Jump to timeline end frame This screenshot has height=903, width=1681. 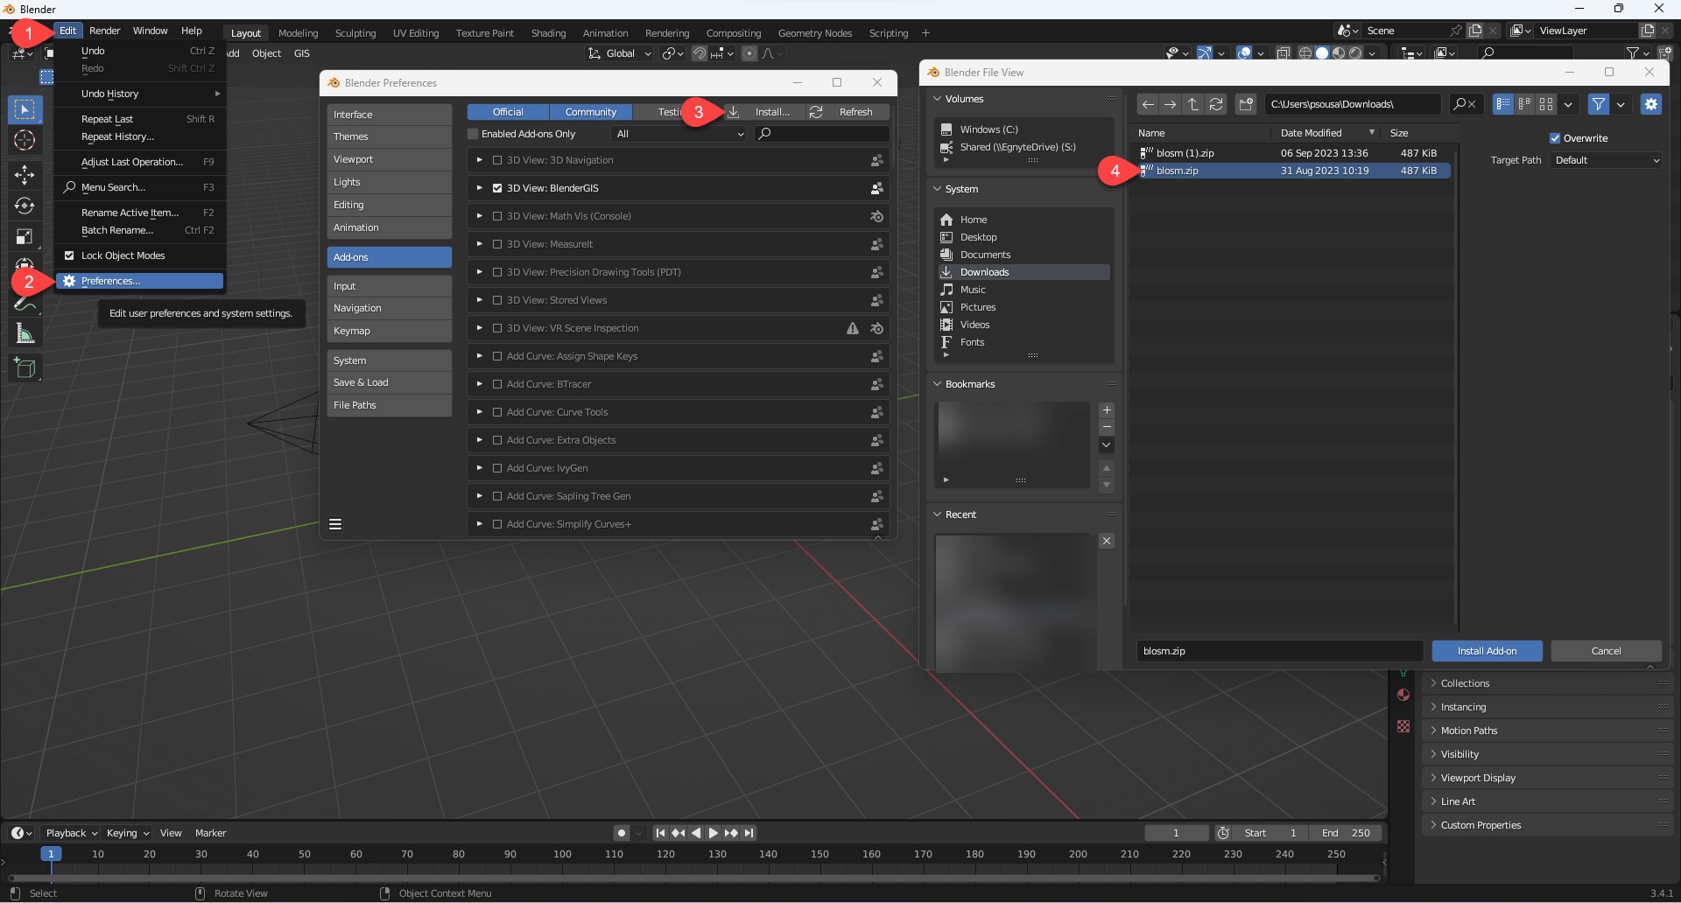pyautogui.click(x=749, y=833)
